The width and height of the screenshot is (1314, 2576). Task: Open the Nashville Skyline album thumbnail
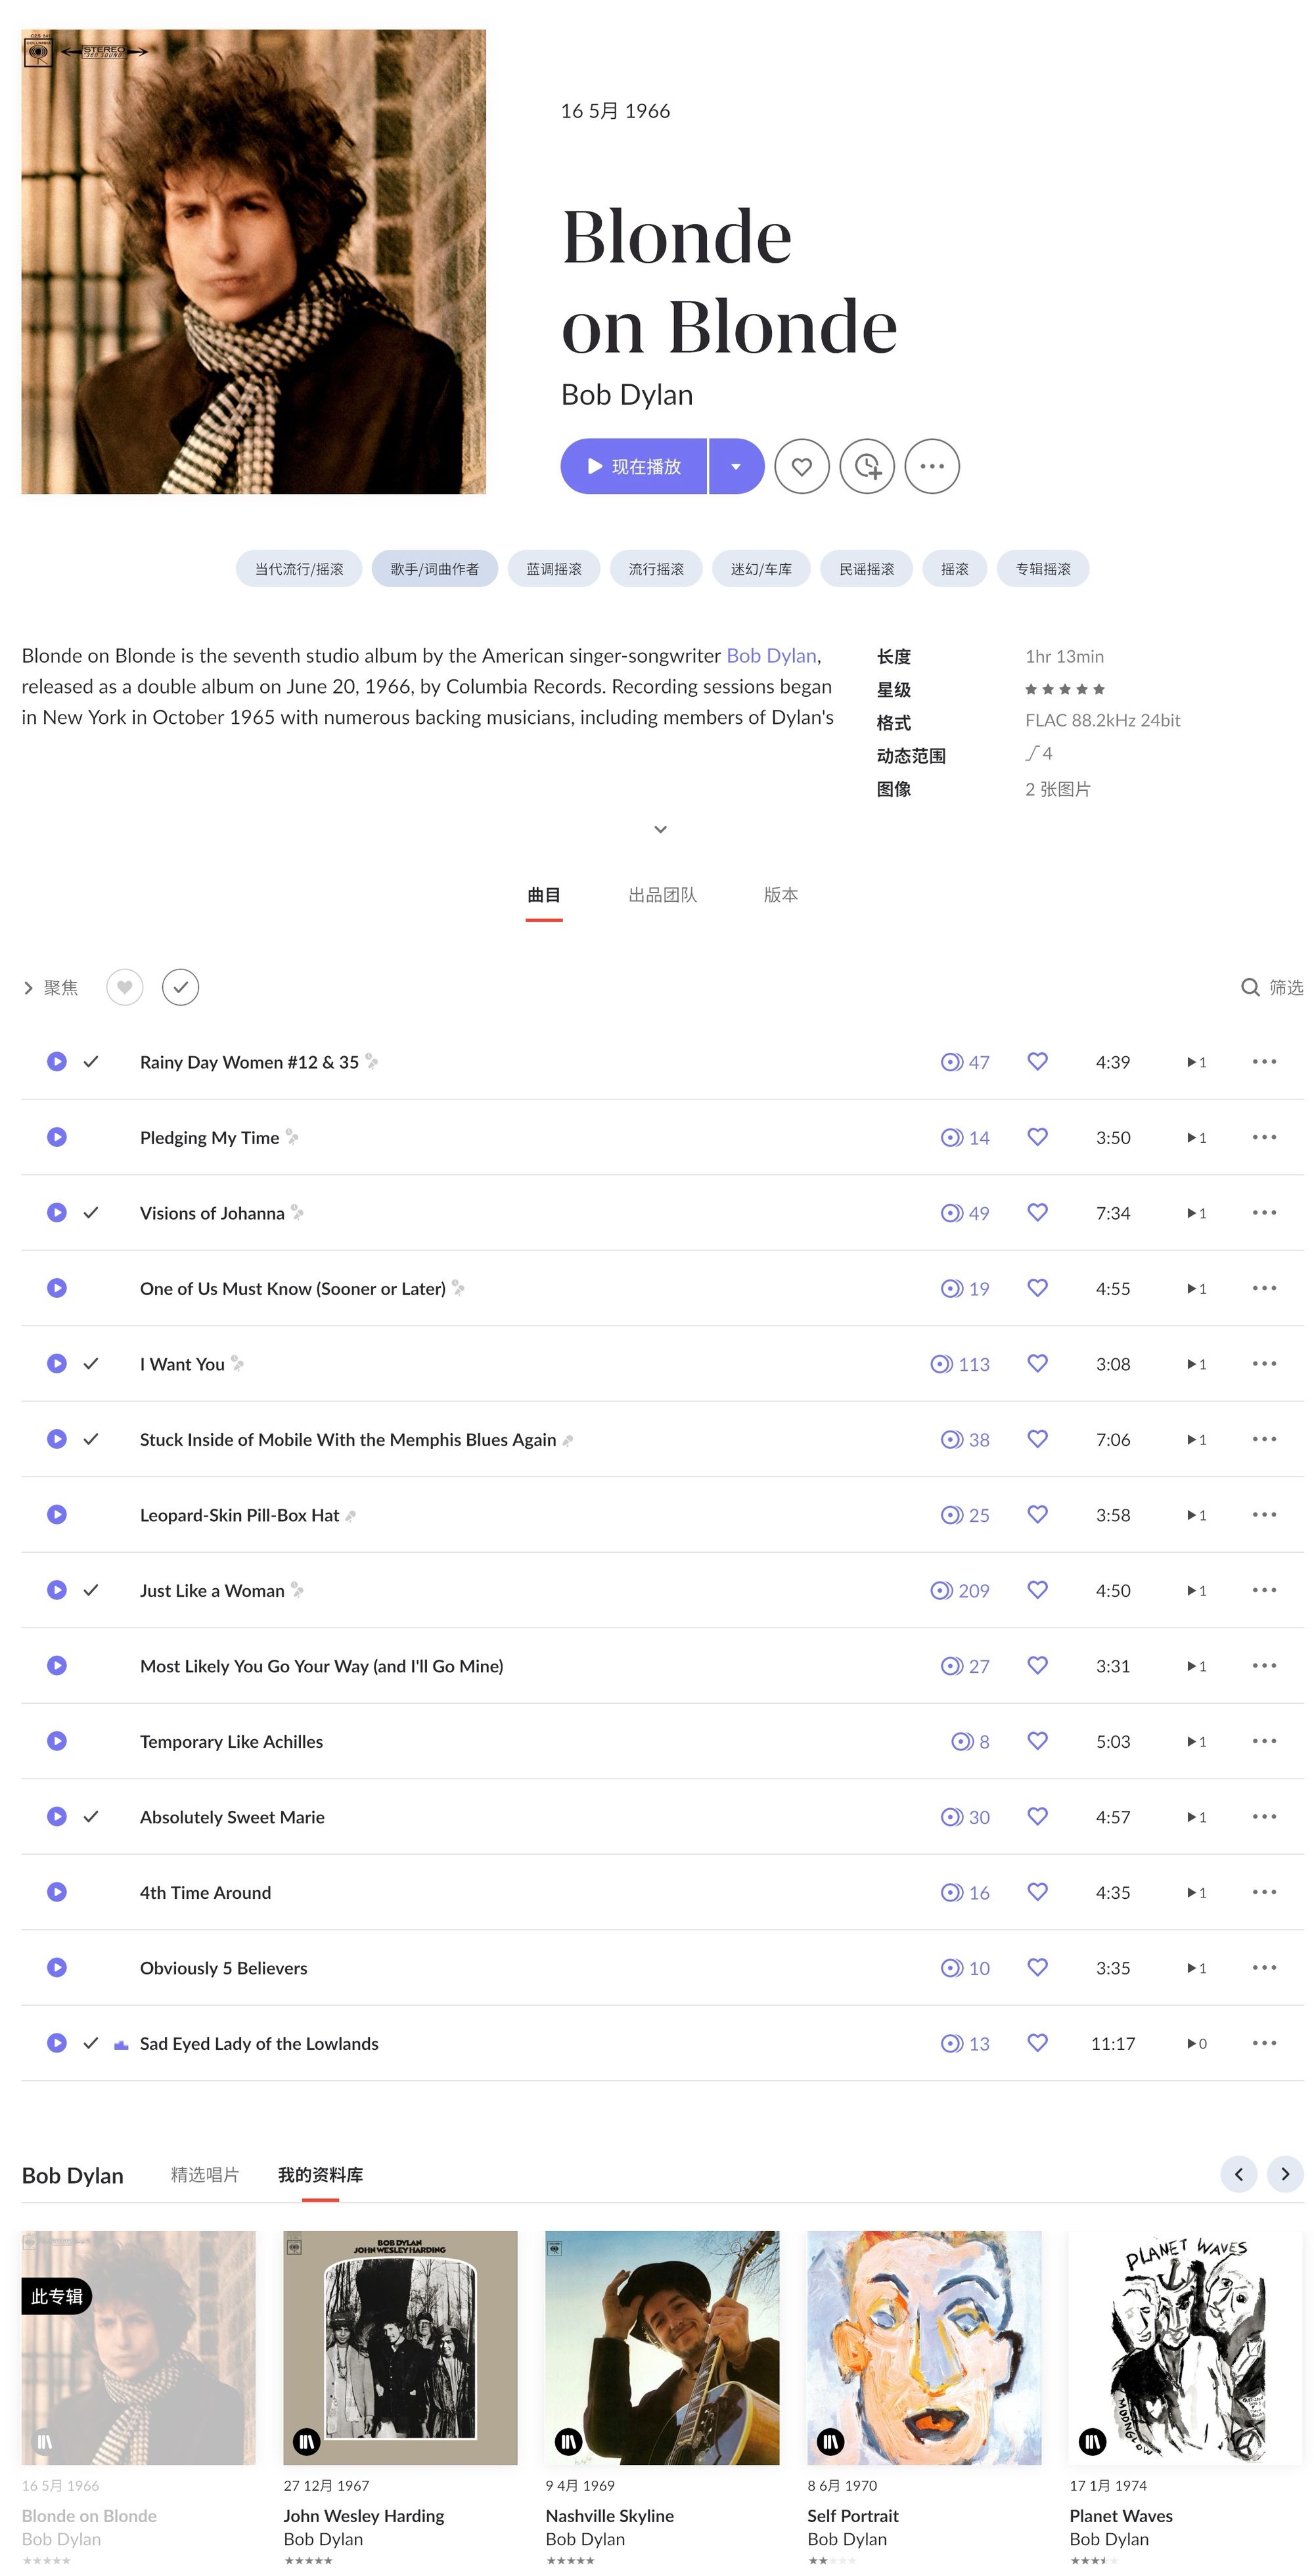(661, 2347)
